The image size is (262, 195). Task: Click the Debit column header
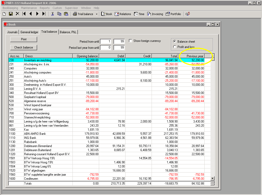click(x=112, y=56)
